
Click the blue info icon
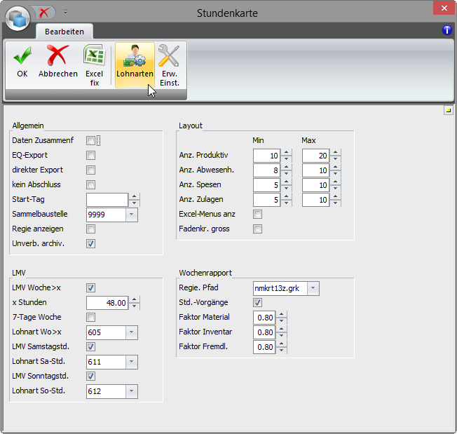(x=447, y=30)
